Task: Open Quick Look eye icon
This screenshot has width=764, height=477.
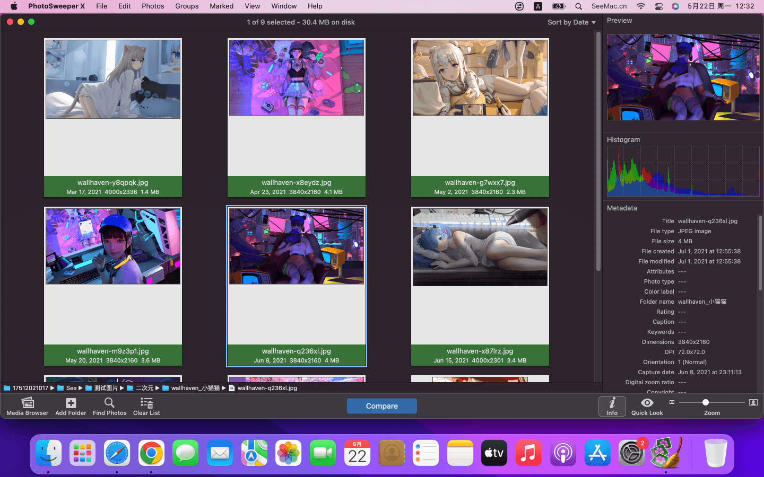Action: pyautogui.click(x=647, y=403)
